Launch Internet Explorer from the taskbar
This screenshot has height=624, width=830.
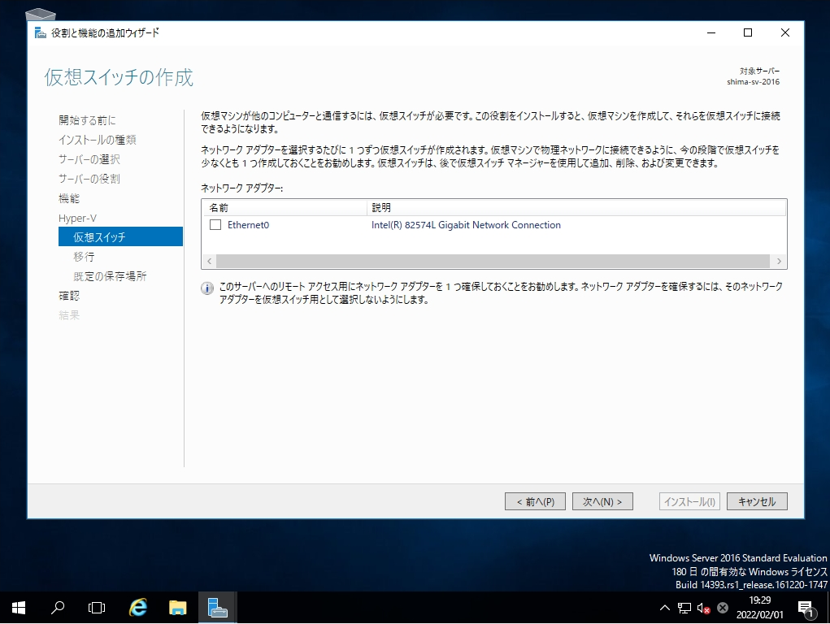(x=138, y=608)
